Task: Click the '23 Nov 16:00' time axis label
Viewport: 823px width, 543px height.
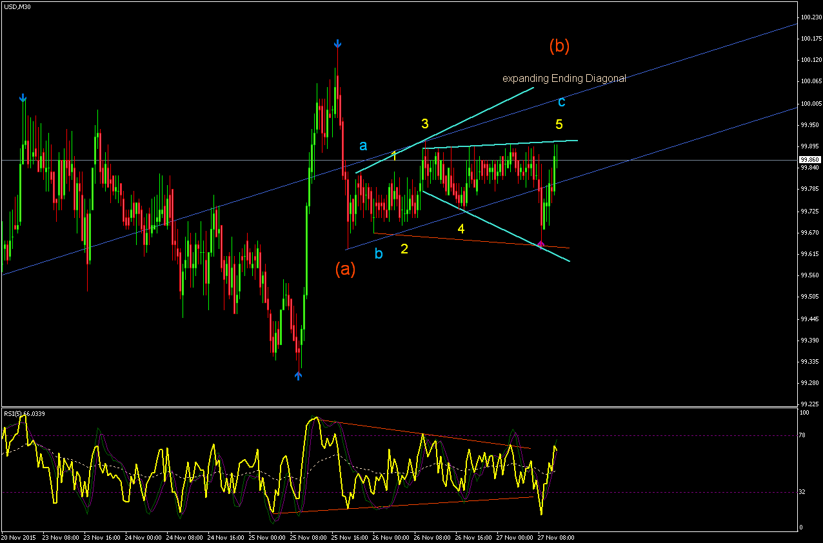Action: [x=102, y=537]
